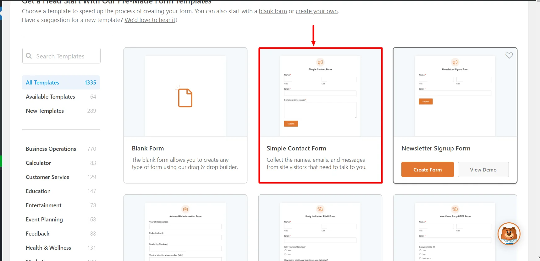The height and width of the screenshot is (261, 540).
Task: Open the Health & Wellness category
Action: point(61,247)
